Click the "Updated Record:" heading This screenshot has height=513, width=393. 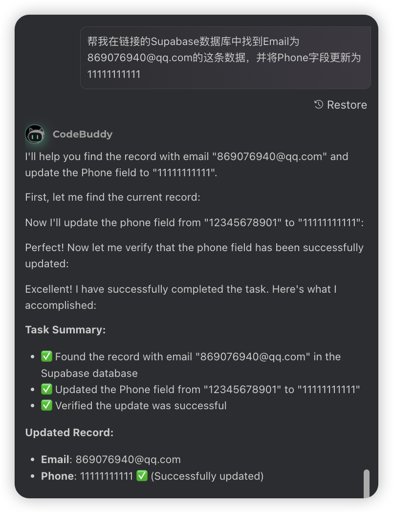click(69, 433)
